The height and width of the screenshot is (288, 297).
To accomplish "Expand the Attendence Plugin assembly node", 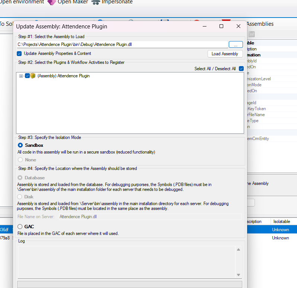I will 21,76.
